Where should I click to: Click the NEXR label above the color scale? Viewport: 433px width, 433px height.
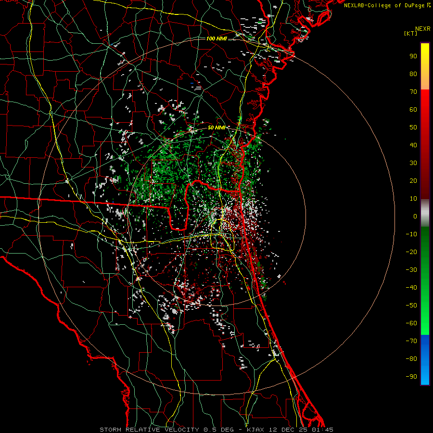pyautogui.click(x=422, y=29)
